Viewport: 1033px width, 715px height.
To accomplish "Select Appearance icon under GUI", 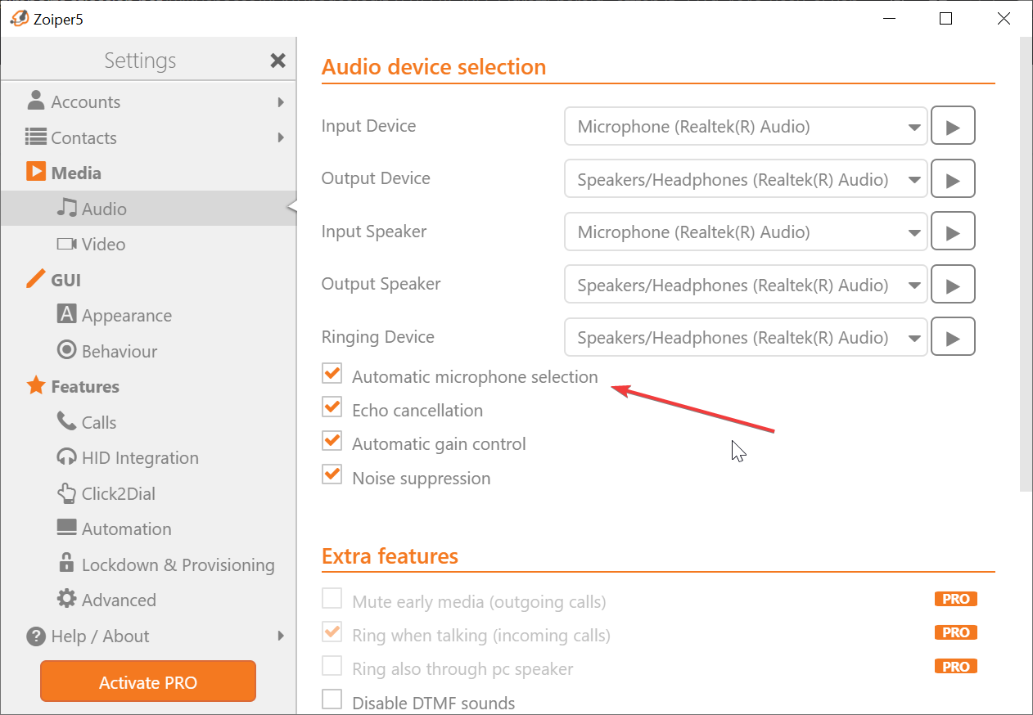I will [x=66, y=314].
